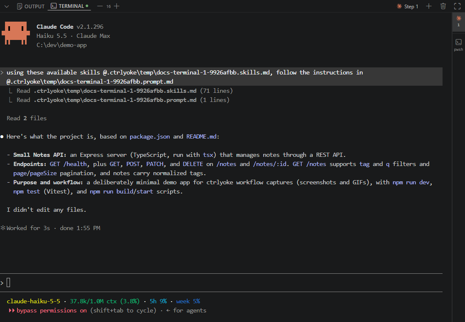
Task: Add a new terminal with plus icon
Action: 429,6
